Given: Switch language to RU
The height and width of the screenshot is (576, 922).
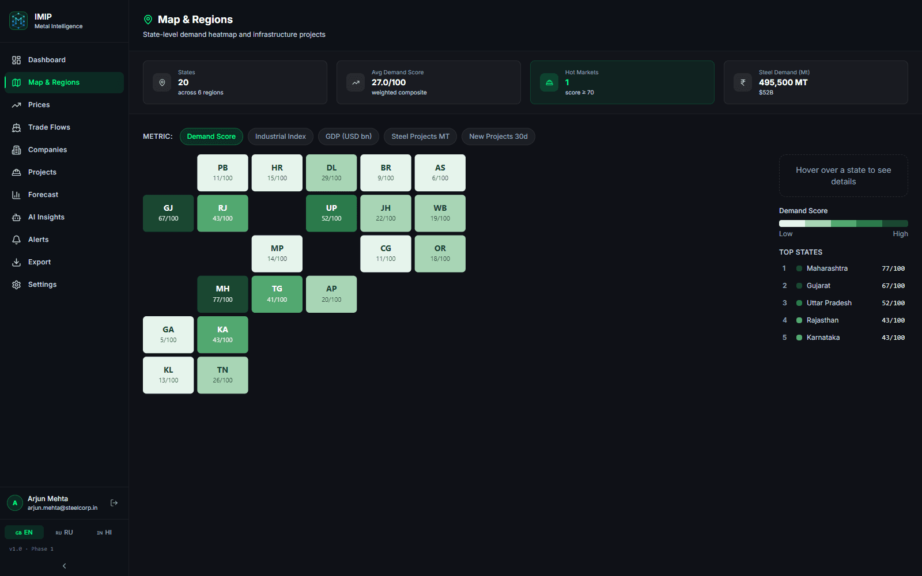Looking at the screenshot, I should click(64, 532).
